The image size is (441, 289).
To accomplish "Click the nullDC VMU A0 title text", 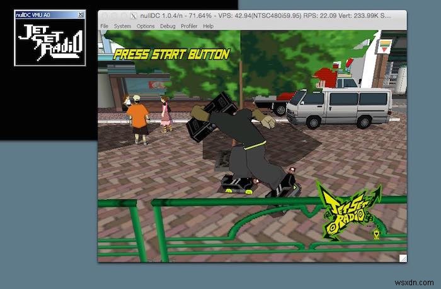I will (x=33, y=15).
